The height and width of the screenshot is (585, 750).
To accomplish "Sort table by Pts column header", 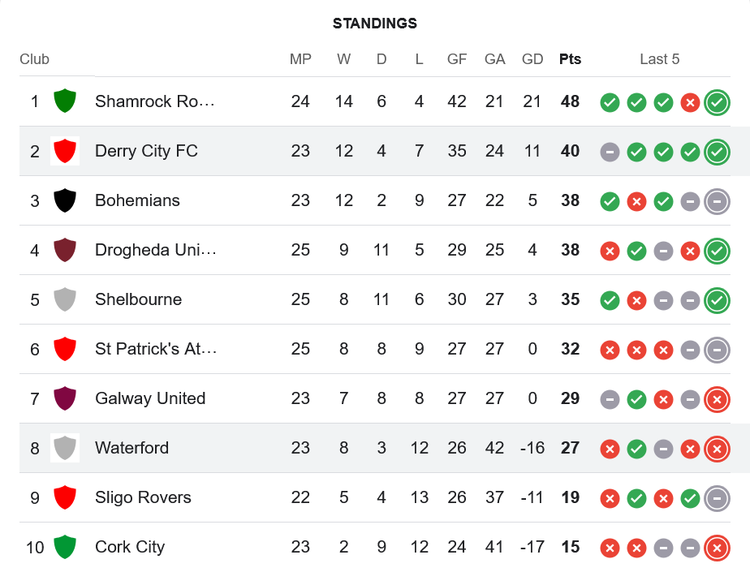I will click(x=570, y=59).
